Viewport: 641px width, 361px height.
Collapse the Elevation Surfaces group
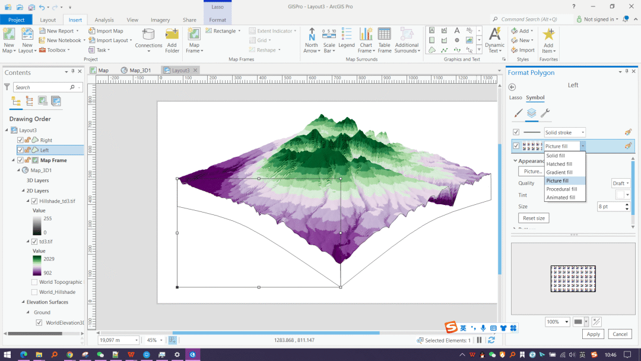pyautogui.click(x=23, y=302)
